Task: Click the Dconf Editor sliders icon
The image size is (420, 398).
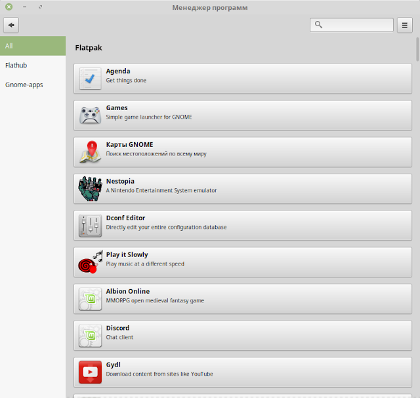Action: click(x=91, y=226)
